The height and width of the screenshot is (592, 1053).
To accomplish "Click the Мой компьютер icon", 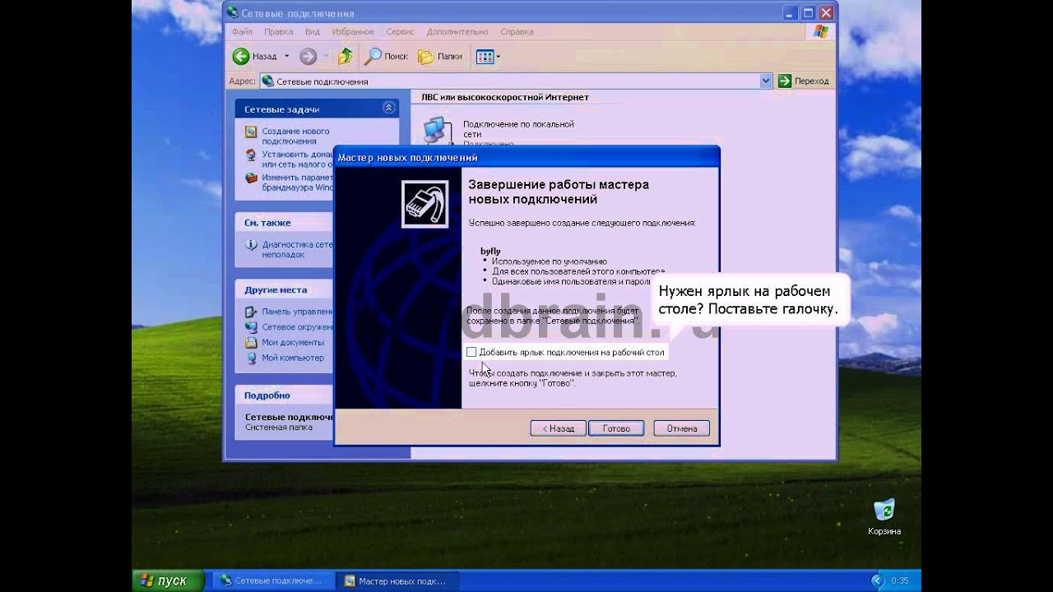I will click(x=252, y=358).
